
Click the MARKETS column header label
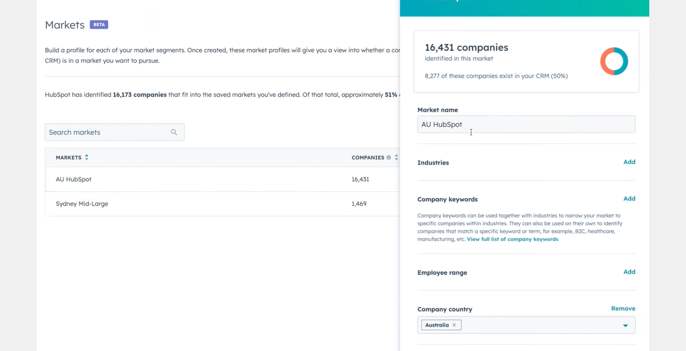click(x=68, y=157)
